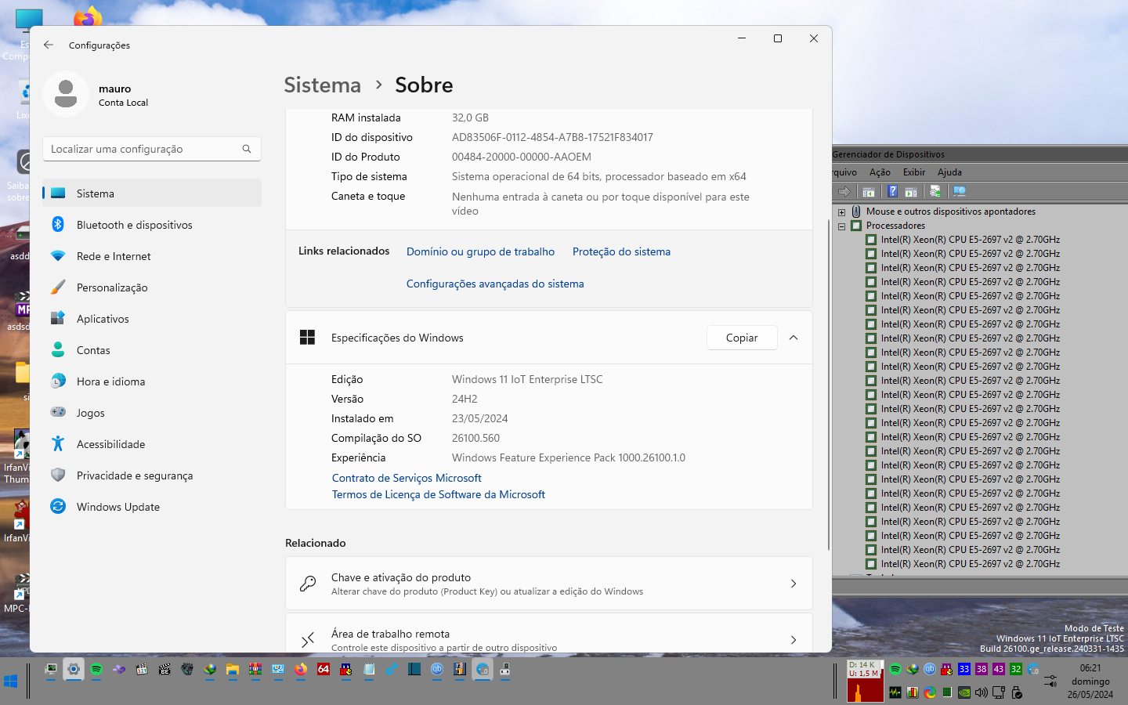Open Configurações avançadas do sistema
The height and width of the screenshot is (705, 1128).
[x=495, y=284]
